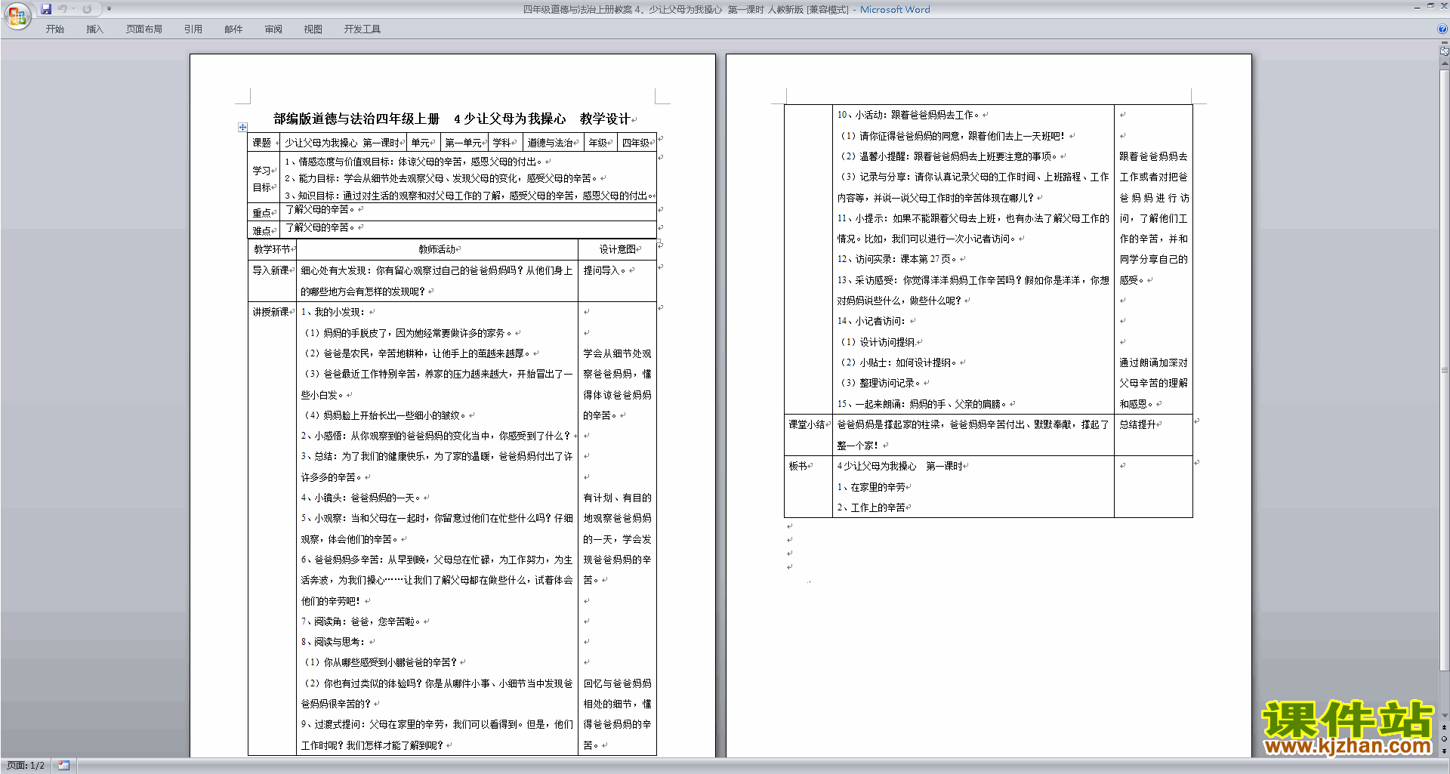This screenshot has height=774, width=1450.
Task: Open Microsoft Word Help icon
Action: (1442, 29)
